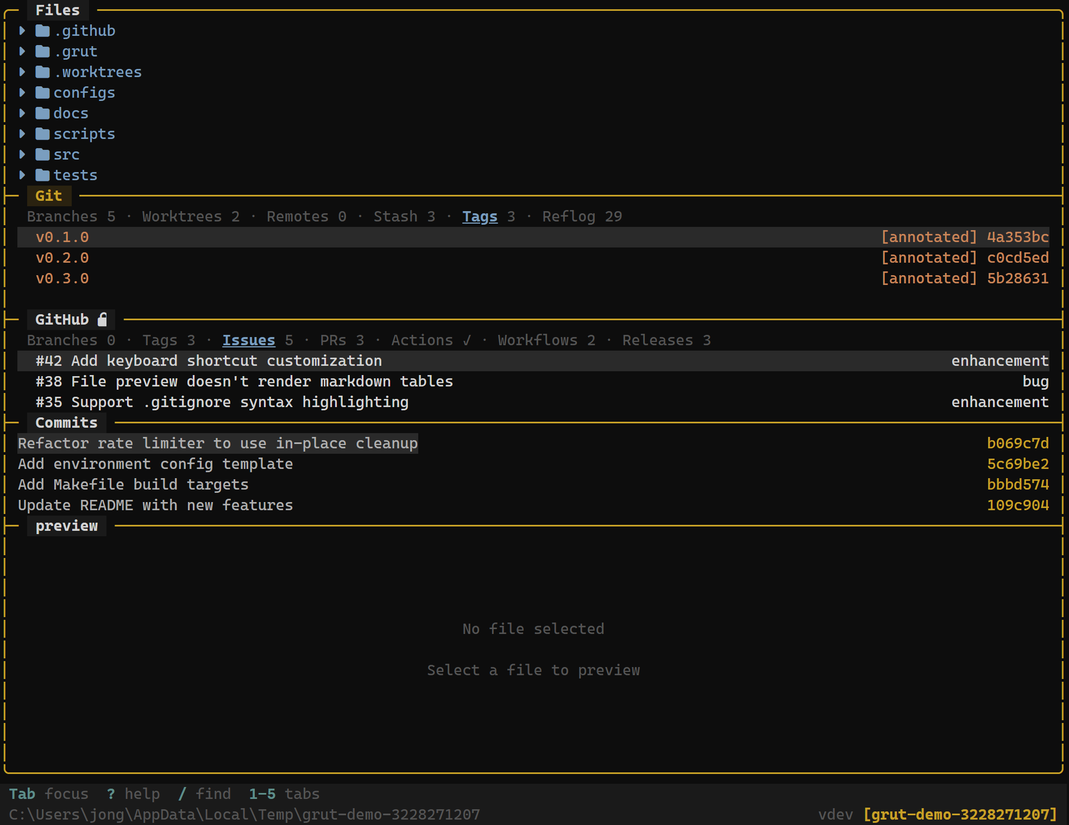
Task: Focus the Git panel title
Action: 49,196
